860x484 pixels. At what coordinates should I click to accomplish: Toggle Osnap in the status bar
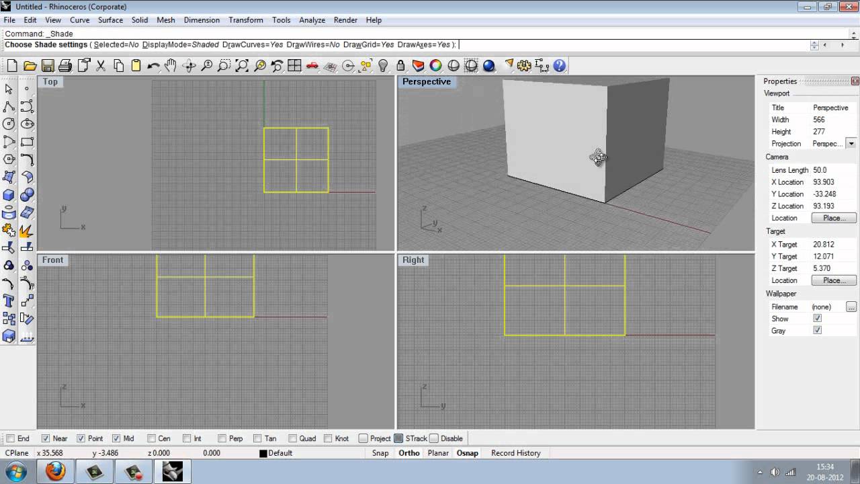(x=468, y=453)
